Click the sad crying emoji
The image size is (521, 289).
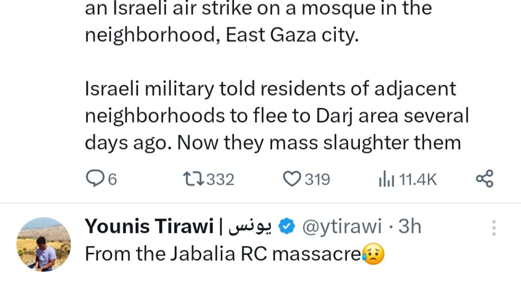(x=372, y=255)
